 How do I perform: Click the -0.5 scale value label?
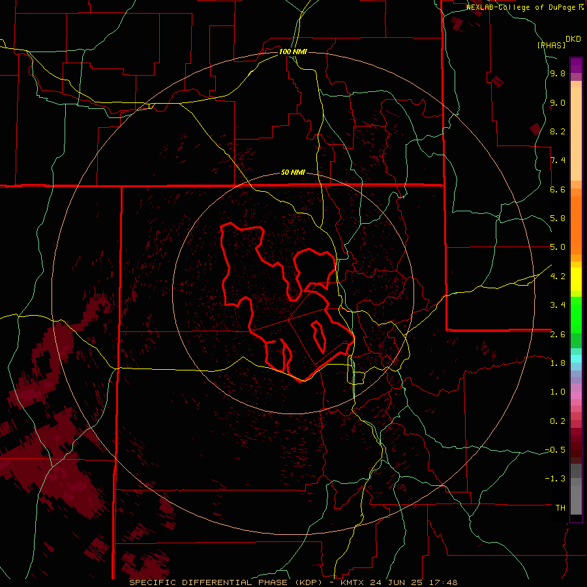(555, 450)
